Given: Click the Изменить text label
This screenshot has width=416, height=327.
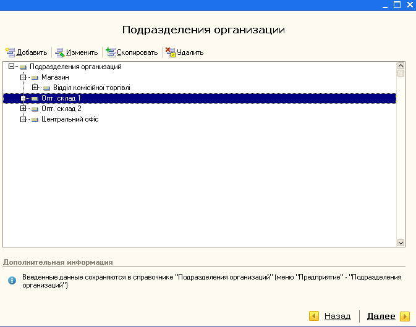Looking at the screenshot, I should coord(82,52).
